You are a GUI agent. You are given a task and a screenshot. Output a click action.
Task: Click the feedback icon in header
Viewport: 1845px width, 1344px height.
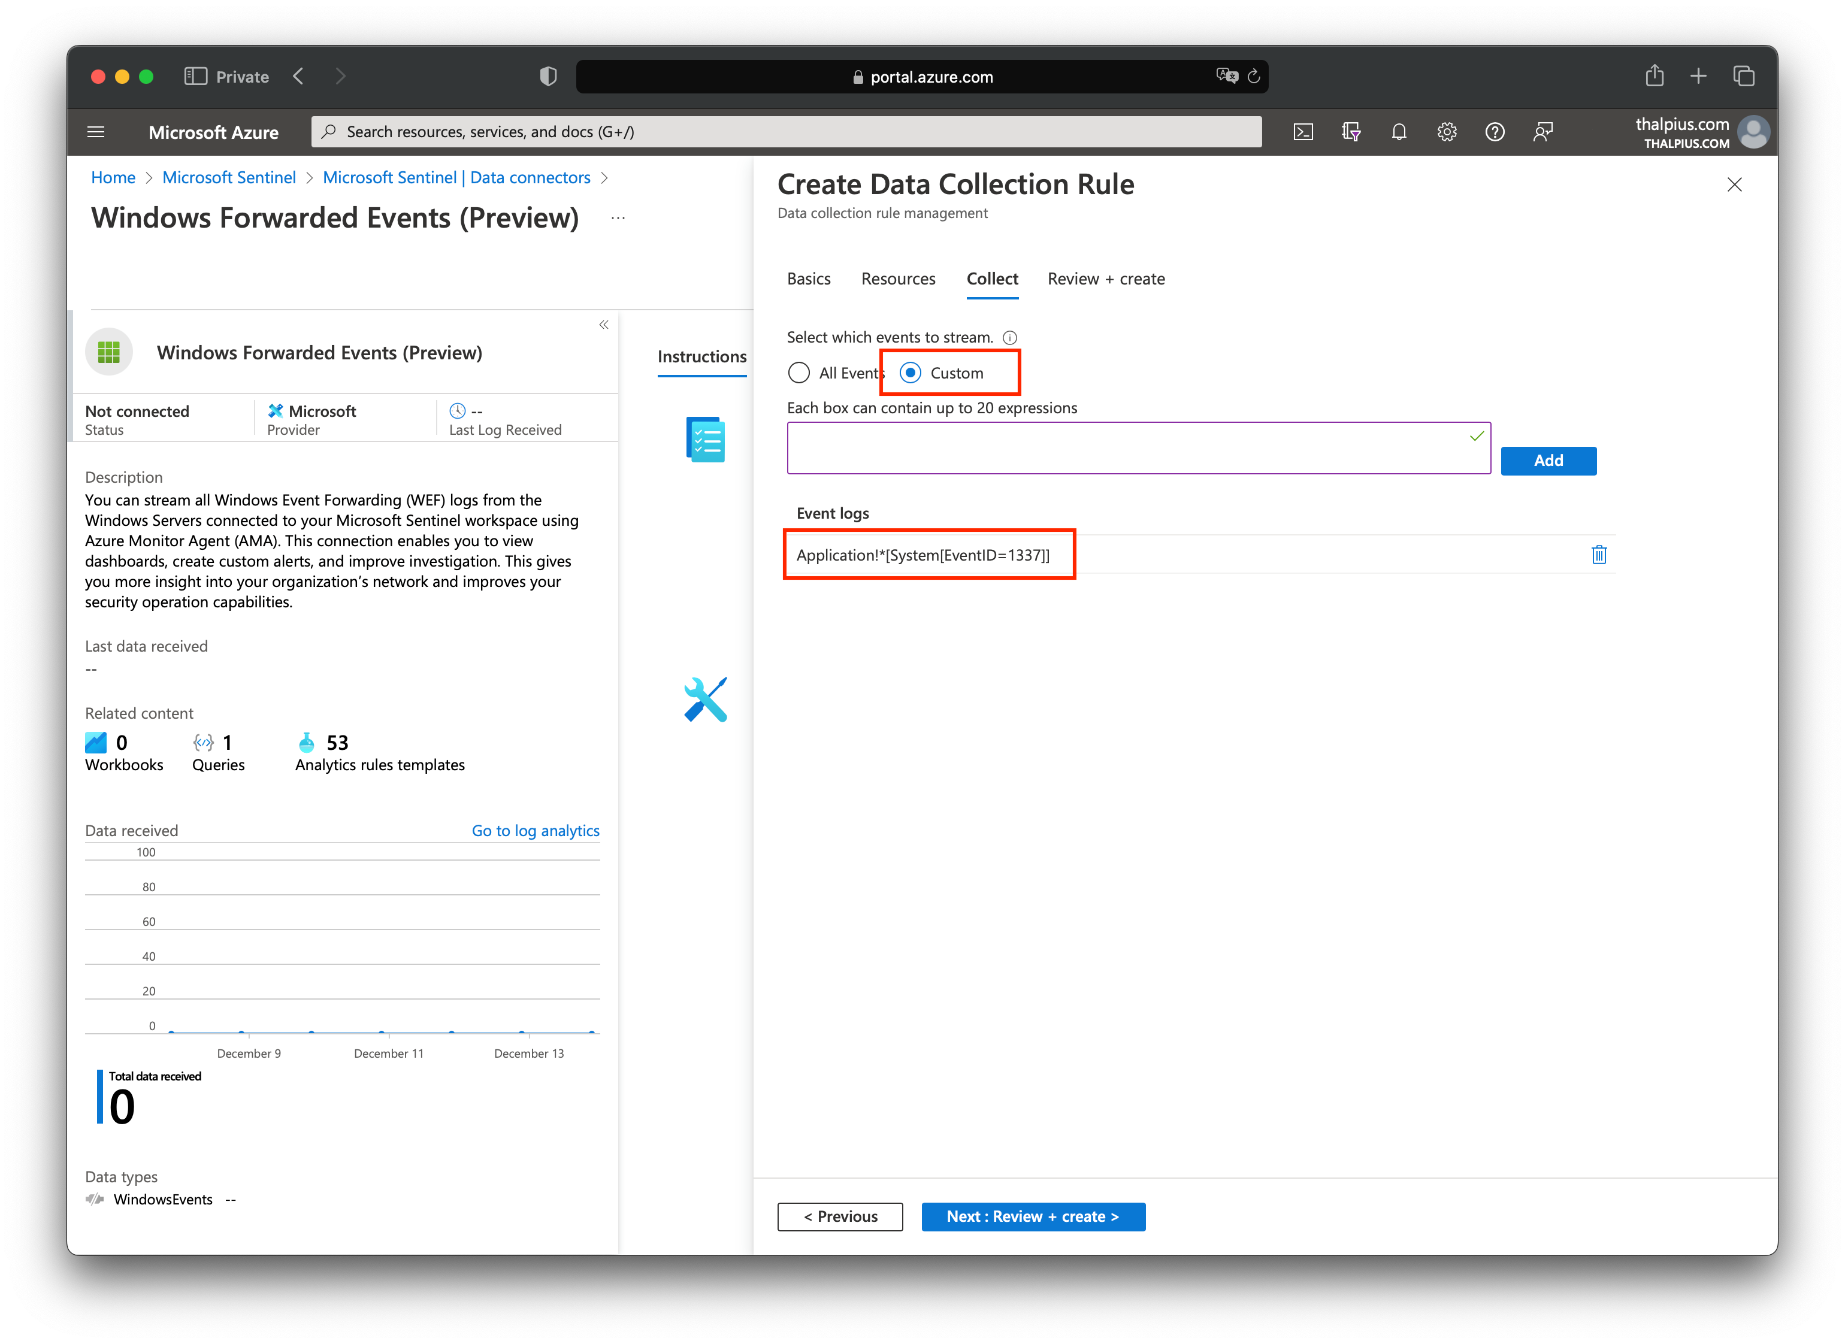point(1542,132)
